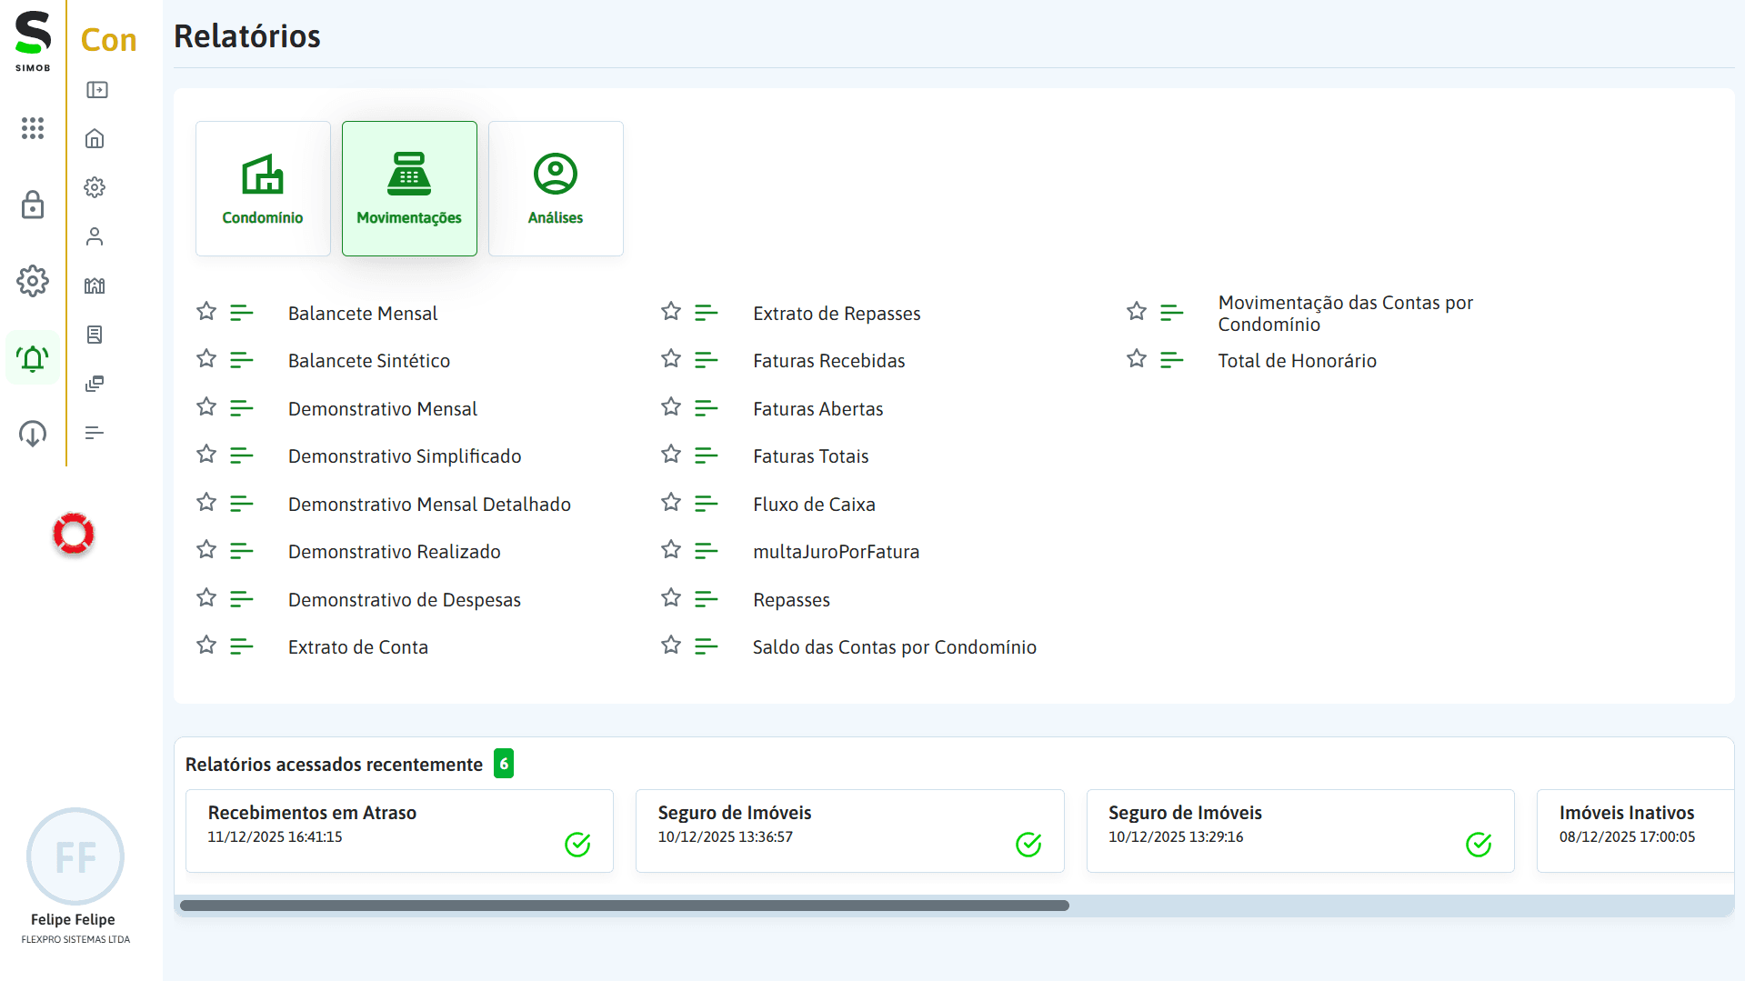Open the Faturas Abertas report
The width and height of the screenshot is (1745, 981).
point(817,409)
